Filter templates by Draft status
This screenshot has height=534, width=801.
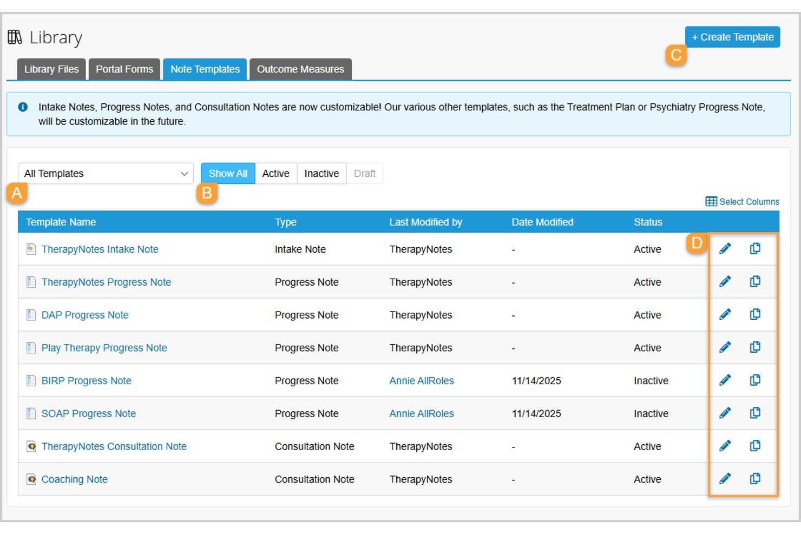[x=365, y=174]
